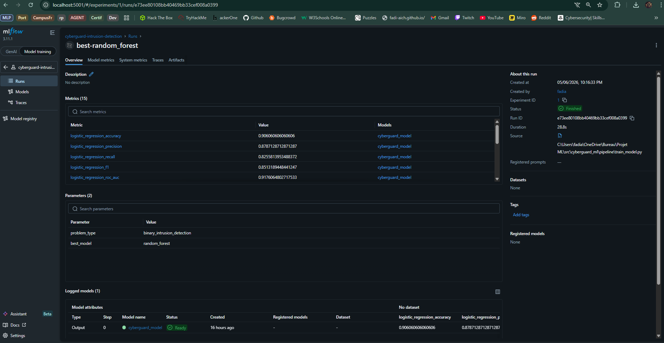Open the run's three-dot options menu
Image resolution: width=664 pixels, height=343 pixels.
tap(656, 45)
